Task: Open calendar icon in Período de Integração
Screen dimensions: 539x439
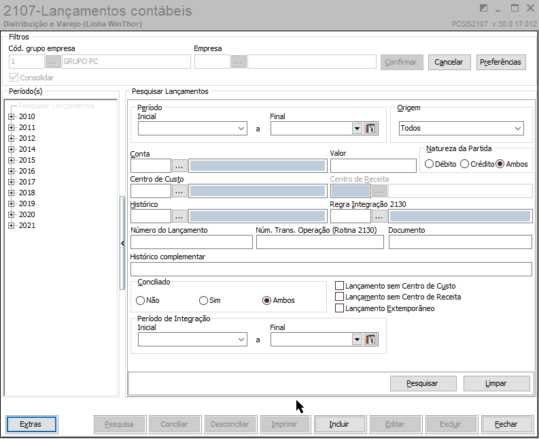Action: point(370,340)
